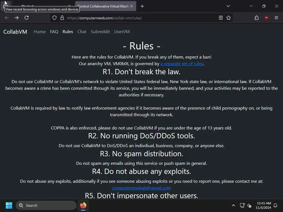Image resolution: width=283 pixels, height=212 pixels.
Task: Close the Control Collaborative Virtual Machine tab
Action: tap(132, 6)
